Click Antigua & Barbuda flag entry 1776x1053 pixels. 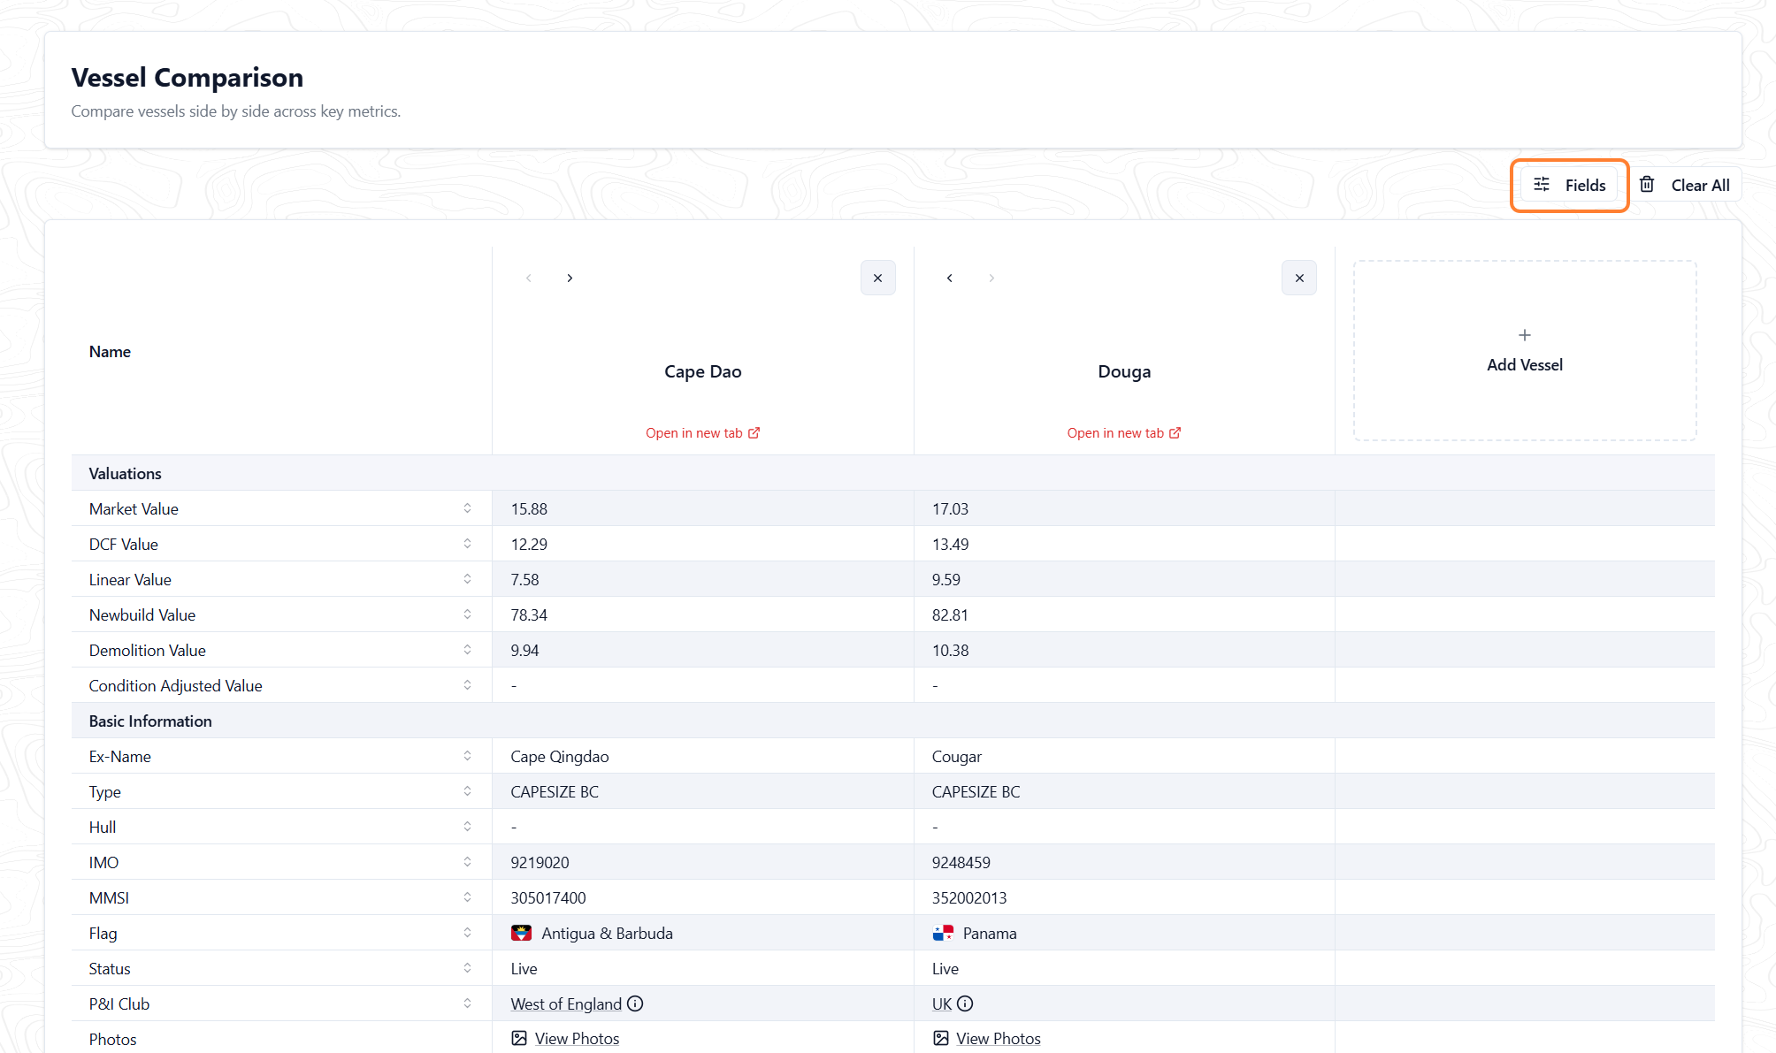coord(592,933)
